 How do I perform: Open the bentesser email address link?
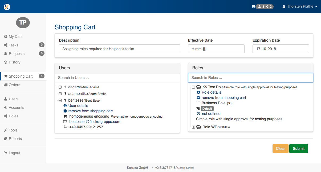95,122
